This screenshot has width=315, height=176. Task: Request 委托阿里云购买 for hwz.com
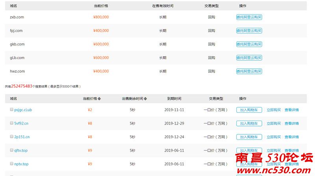[x=249, y=71]
